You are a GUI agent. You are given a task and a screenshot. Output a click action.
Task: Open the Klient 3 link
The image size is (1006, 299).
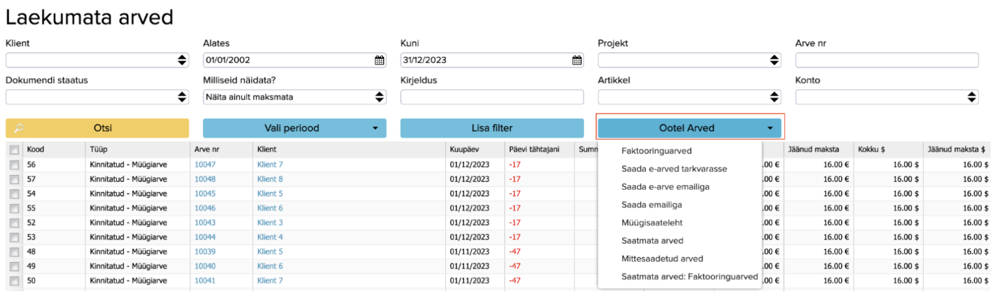270,223
